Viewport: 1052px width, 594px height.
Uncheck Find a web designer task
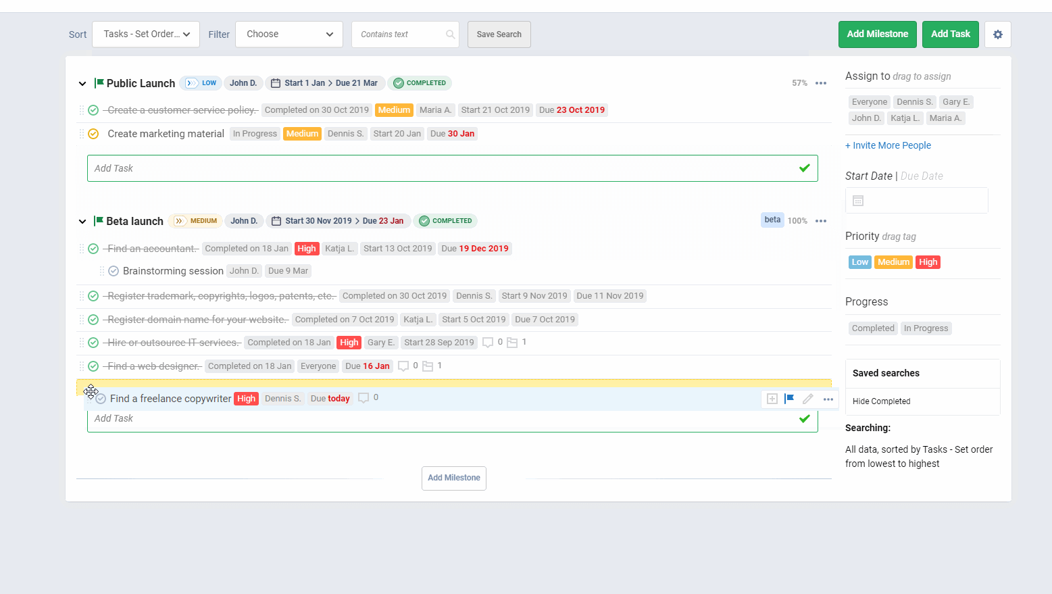[93, 366]
